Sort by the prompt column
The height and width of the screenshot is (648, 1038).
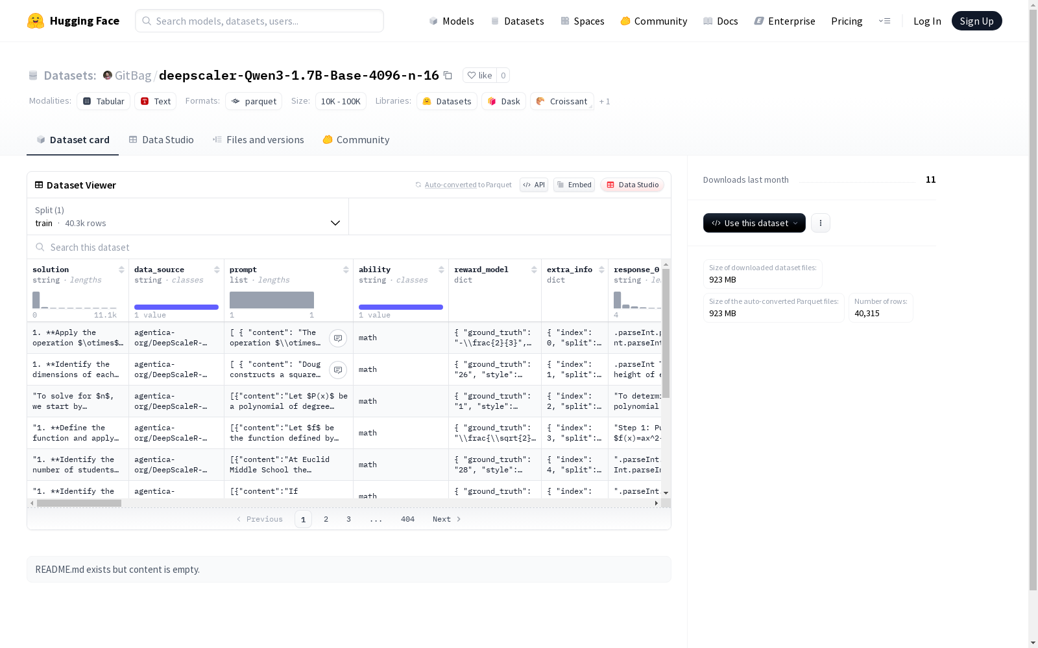click(346, 270)
